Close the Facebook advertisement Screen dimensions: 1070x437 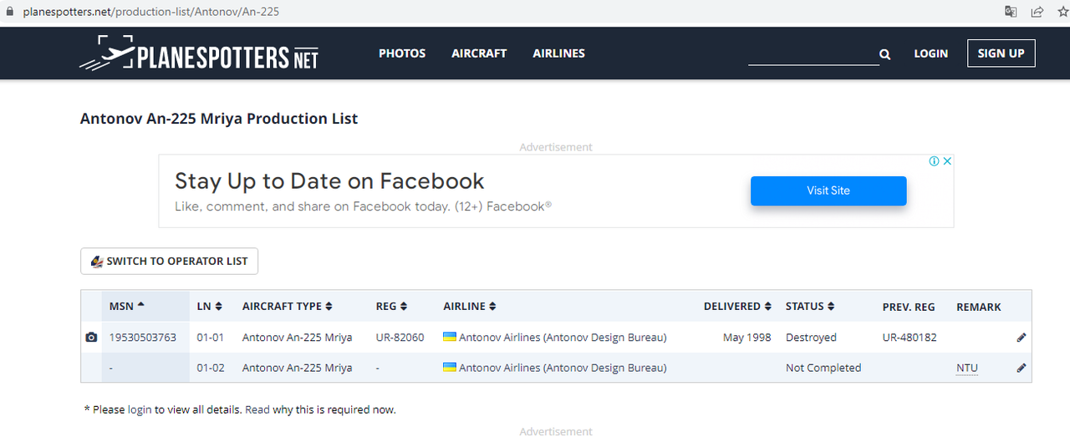[x=947, y=161]
